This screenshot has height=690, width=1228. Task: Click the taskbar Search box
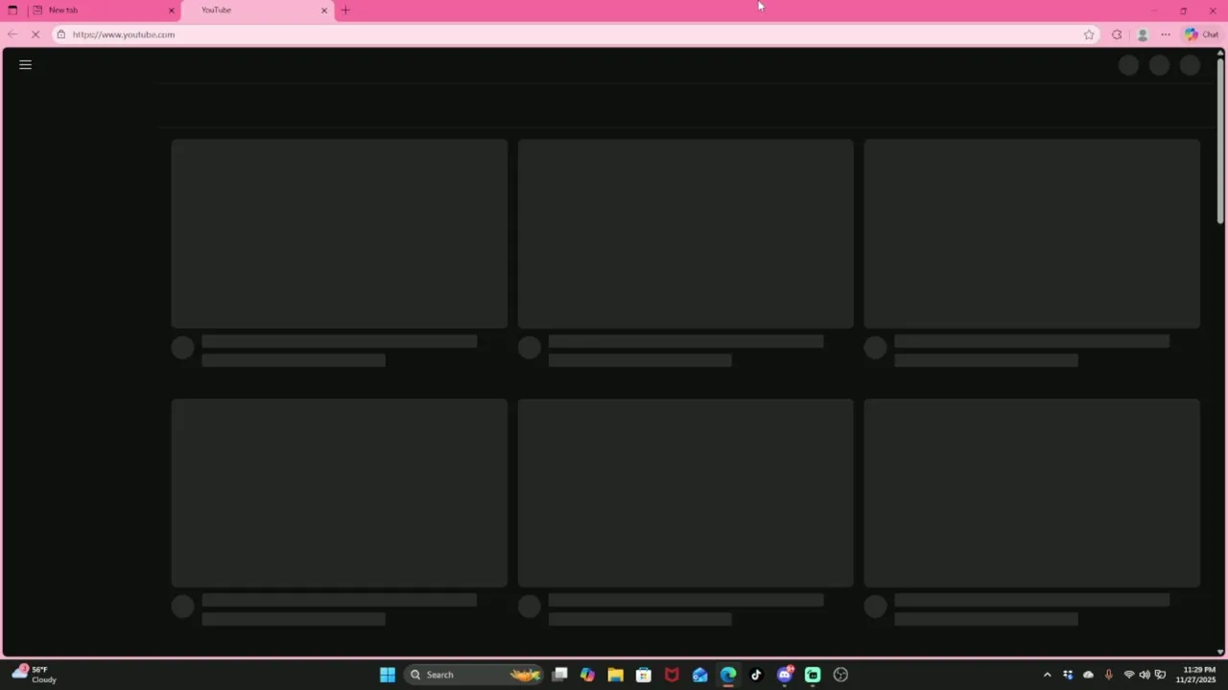click(x=474, y=675)
